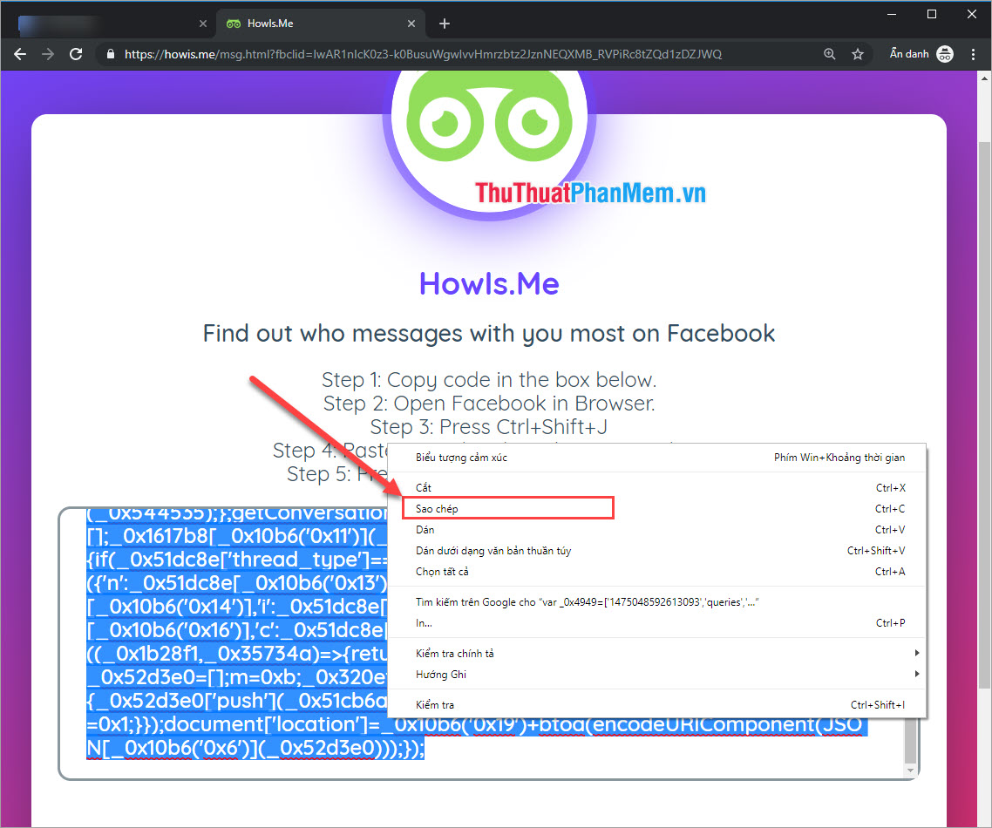
Task: Click Dán in the context menu
Action: [x=425, y=530]
